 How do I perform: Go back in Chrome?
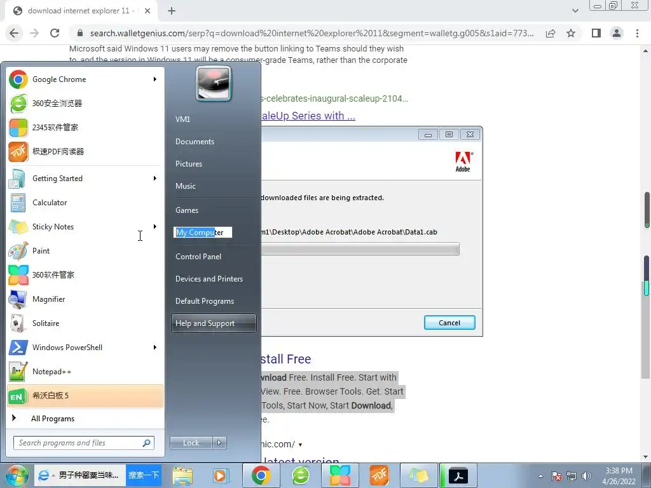14,33
